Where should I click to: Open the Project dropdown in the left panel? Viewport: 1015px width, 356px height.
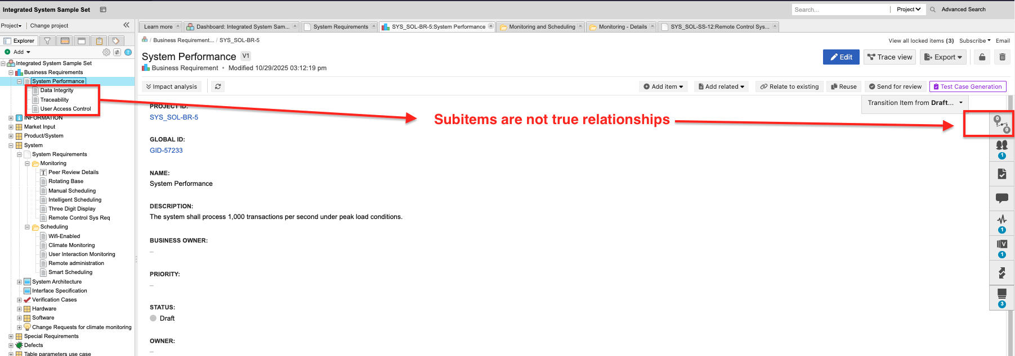(11, 26)
